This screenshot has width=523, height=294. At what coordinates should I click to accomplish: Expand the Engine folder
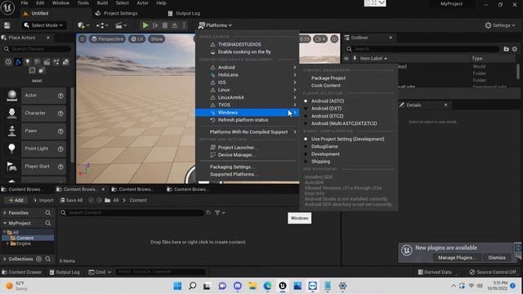pos(7,243)
